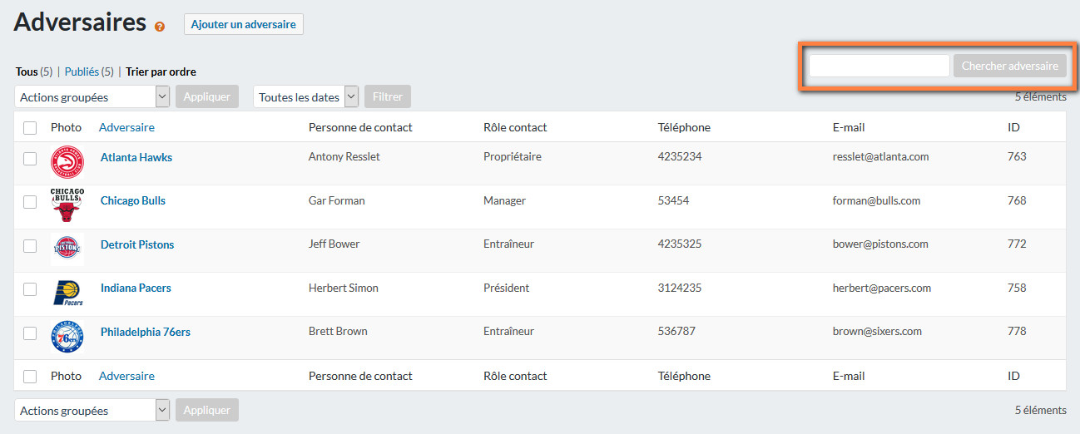Click the email bower@pistons.com
Image resolution: width=1080 pixels, height=434 pixels.
pyautogui.click(x=880, y=244)
